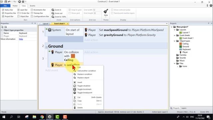This screenshot has width=213, height=120.
Task: Collapse Files folder
Action: pos(175,63)
